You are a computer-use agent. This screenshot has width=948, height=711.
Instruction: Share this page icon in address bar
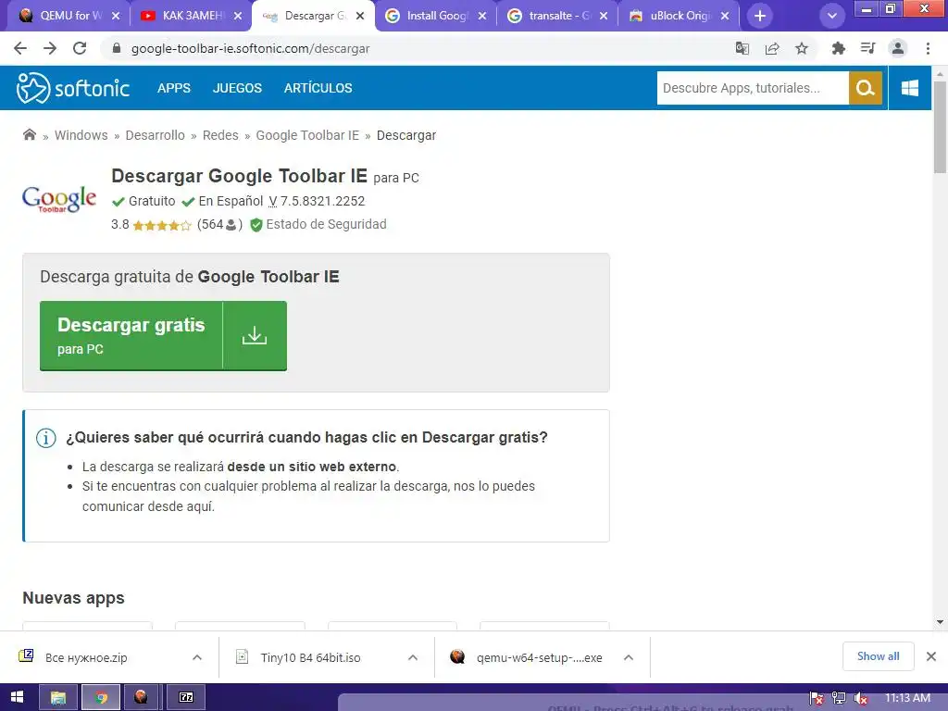(772, 48)
